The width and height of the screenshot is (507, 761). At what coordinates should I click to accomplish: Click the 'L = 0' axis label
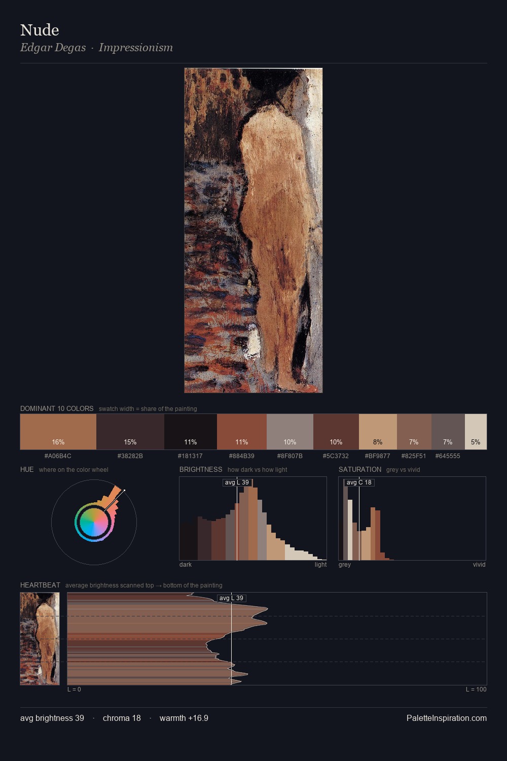(75, 689)
